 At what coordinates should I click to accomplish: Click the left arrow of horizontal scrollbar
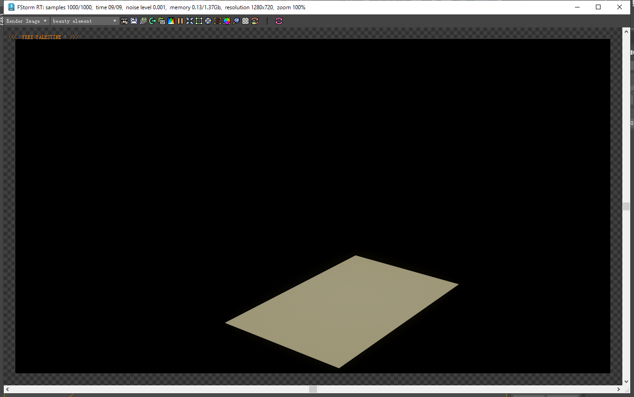tap(7, 389)
